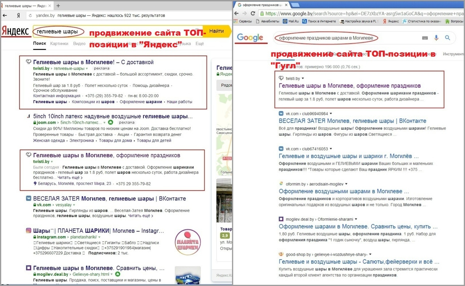Click the Яндекс logo on search page

[x=15, y=32]
